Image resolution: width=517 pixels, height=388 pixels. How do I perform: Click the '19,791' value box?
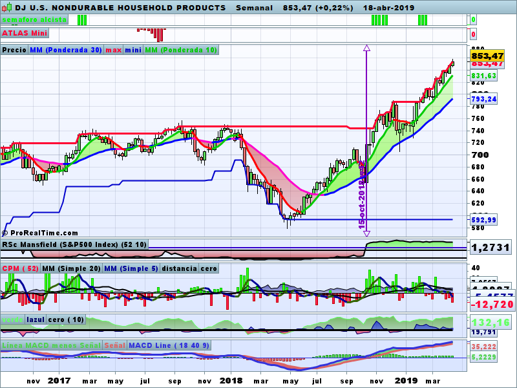click(x=483, y=332)
